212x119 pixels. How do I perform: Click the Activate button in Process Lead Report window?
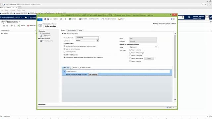(x=73, y=19)
